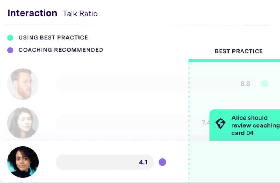280x183 pixels.
Task: Click green dot beside Using Best Practice
Action: coord(10,38)
